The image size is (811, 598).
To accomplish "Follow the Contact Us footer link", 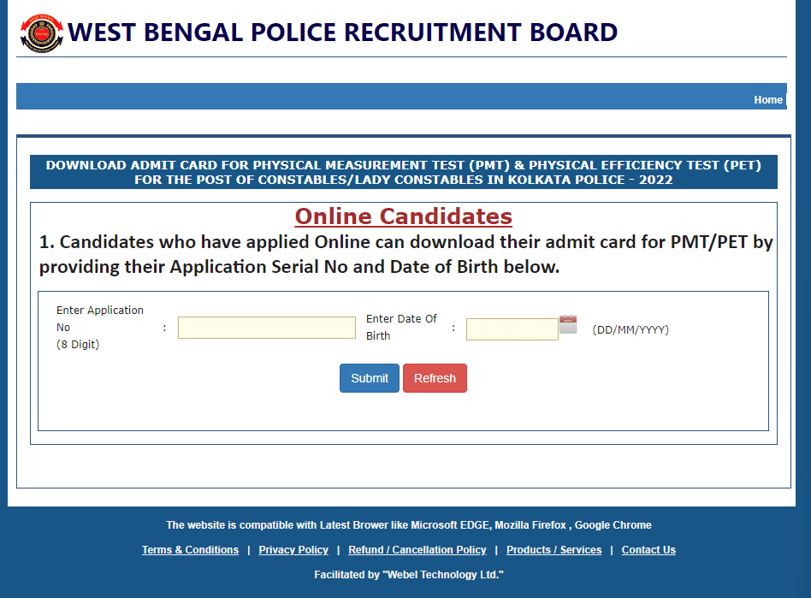I will [648, 550].
